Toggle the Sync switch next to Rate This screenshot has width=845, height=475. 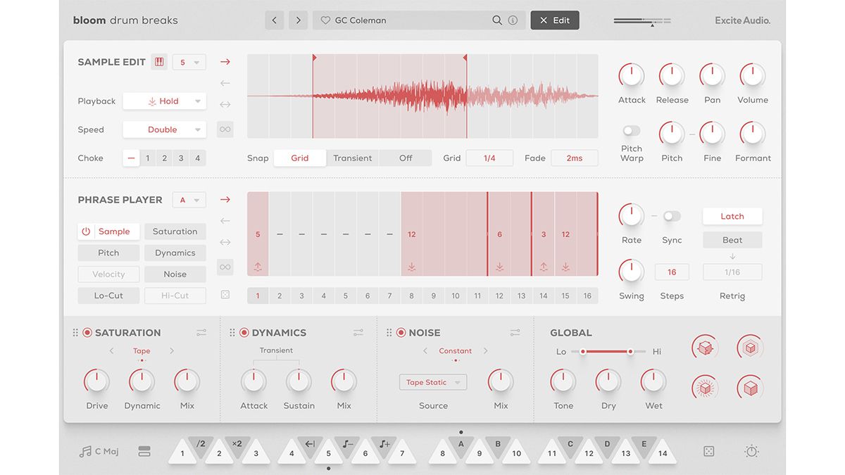point(672,216)
